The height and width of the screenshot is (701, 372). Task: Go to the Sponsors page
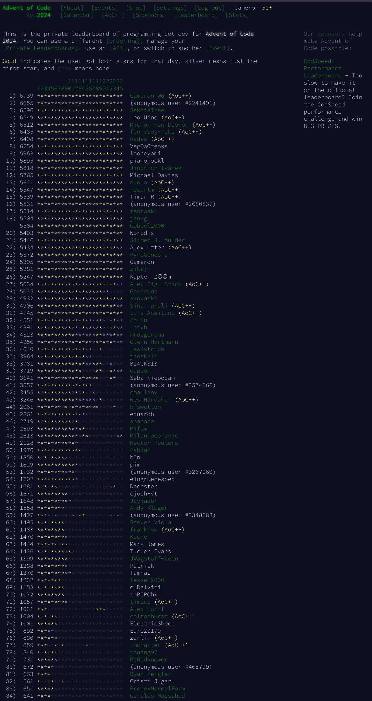[149, 15]
